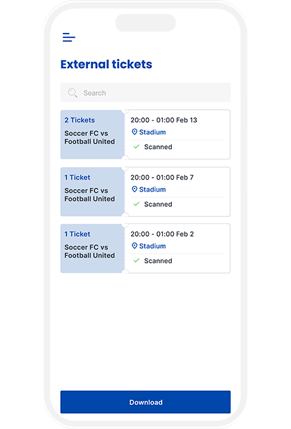Image resolution: width=291 pixels, height=429 pixels.
Task: Click the Download button
Action: point(145,402)
